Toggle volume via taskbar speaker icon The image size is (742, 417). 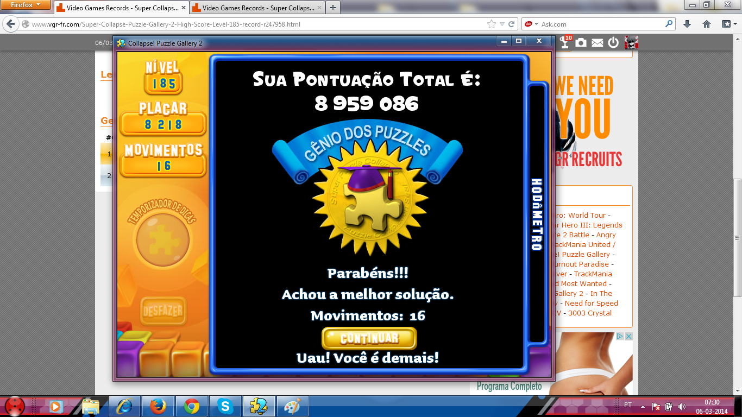682,406
